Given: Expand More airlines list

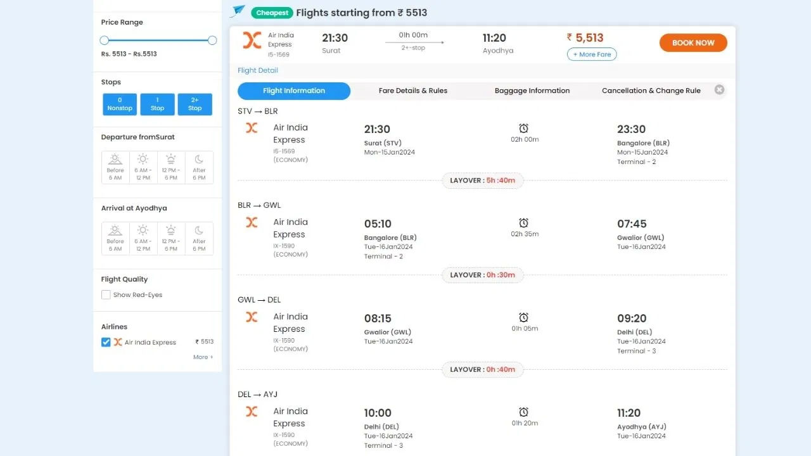Looking at the screenshot, I should [203, 357].
